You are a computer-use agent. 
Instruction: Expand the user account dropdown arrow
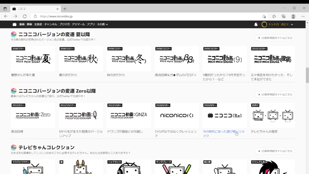[x=292, y=24]
